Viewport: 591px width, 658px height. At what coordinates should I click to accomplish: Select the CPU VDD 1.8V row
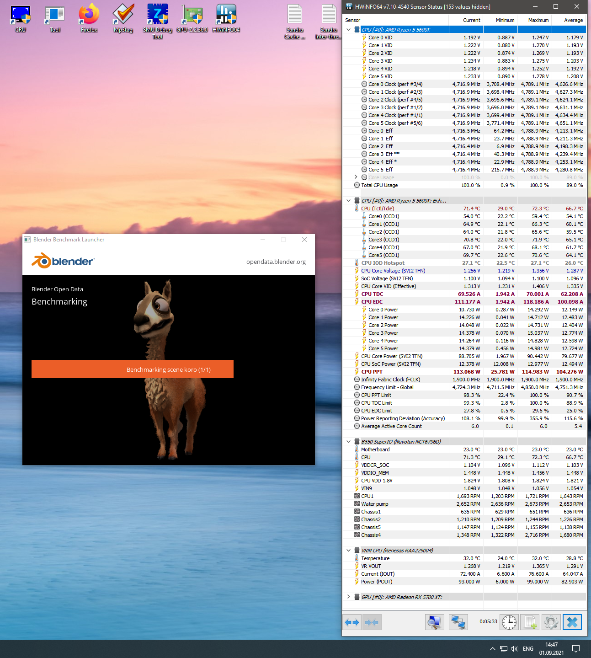click(x=464, y=481)
